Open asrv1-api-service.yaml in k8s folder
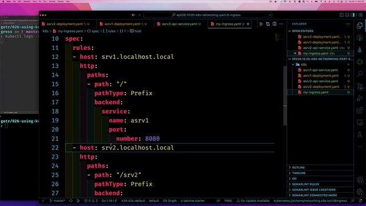 tap(320, 70)
